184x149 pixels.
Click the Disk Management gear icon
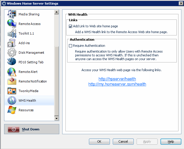(x=12, y=52)
